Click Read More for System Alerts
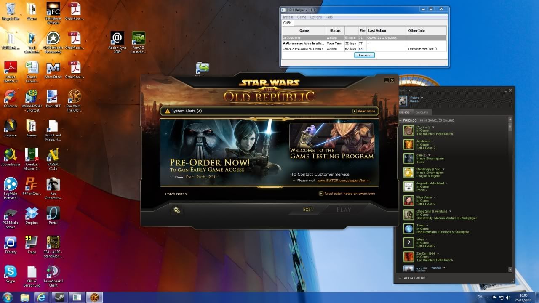539x303 pixels. point(363,111)
